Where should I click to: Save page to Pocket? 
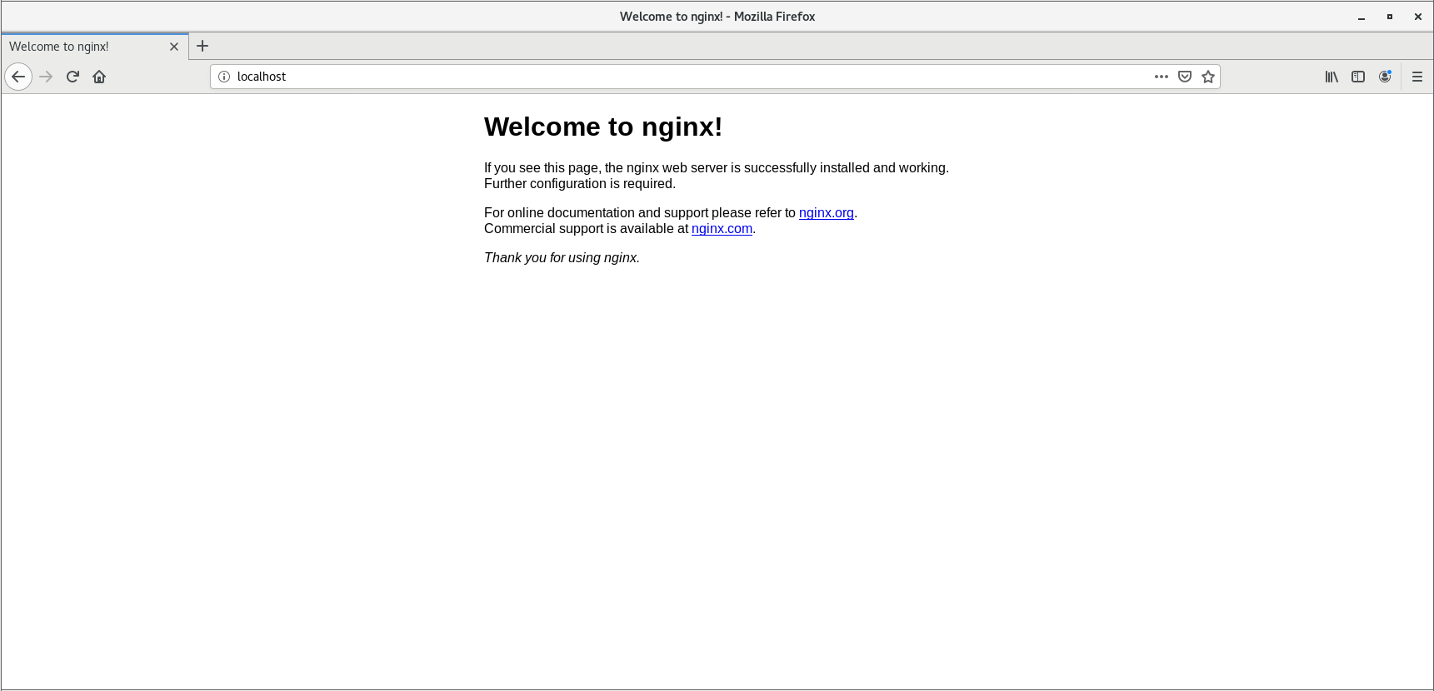click(1185, 77)
